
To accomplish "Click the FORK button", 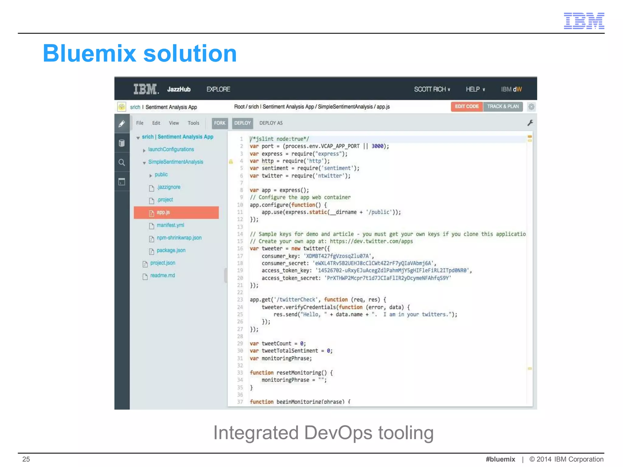I will pyautogui.click(x=220, y=123).
